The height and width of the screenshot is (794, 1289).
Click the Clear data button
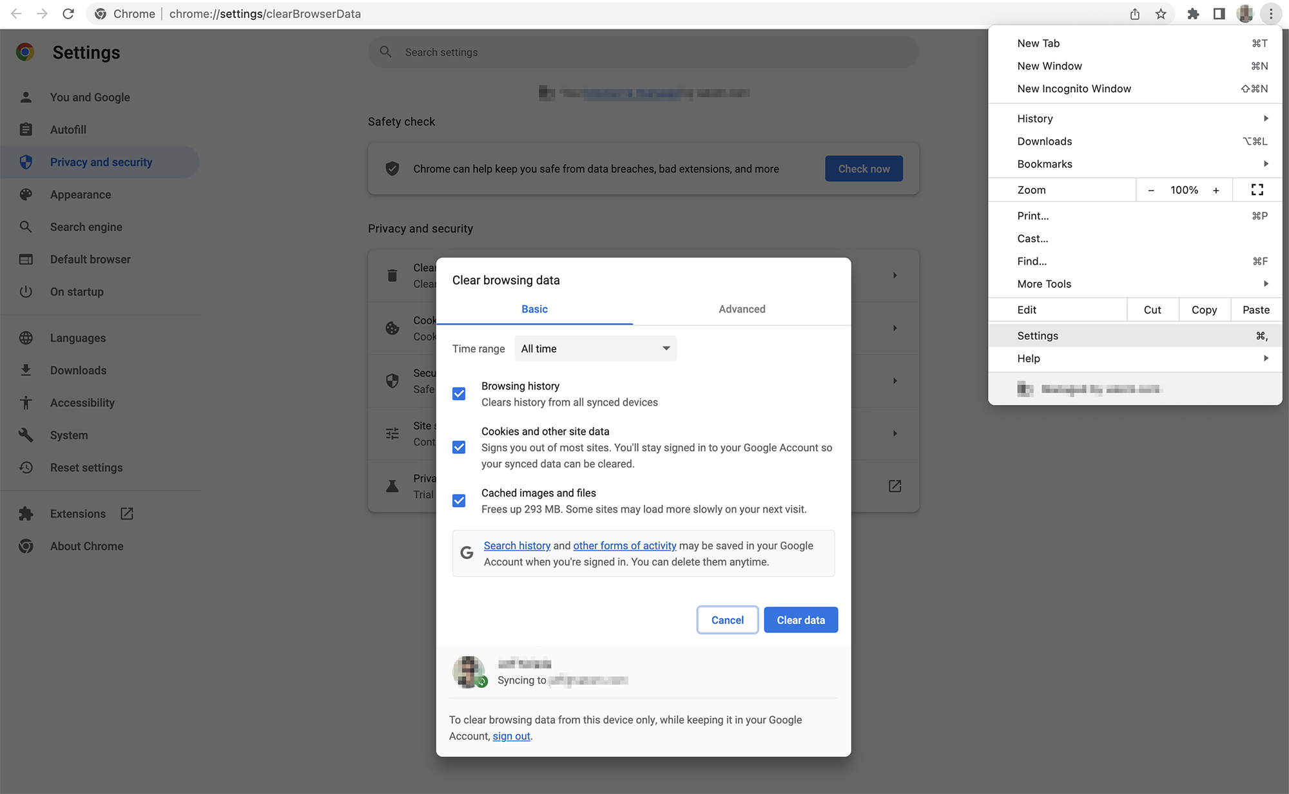point(800,619)
